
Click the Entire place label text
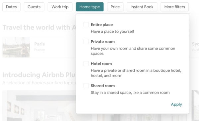pyautogui.click(x=102, y=25)
